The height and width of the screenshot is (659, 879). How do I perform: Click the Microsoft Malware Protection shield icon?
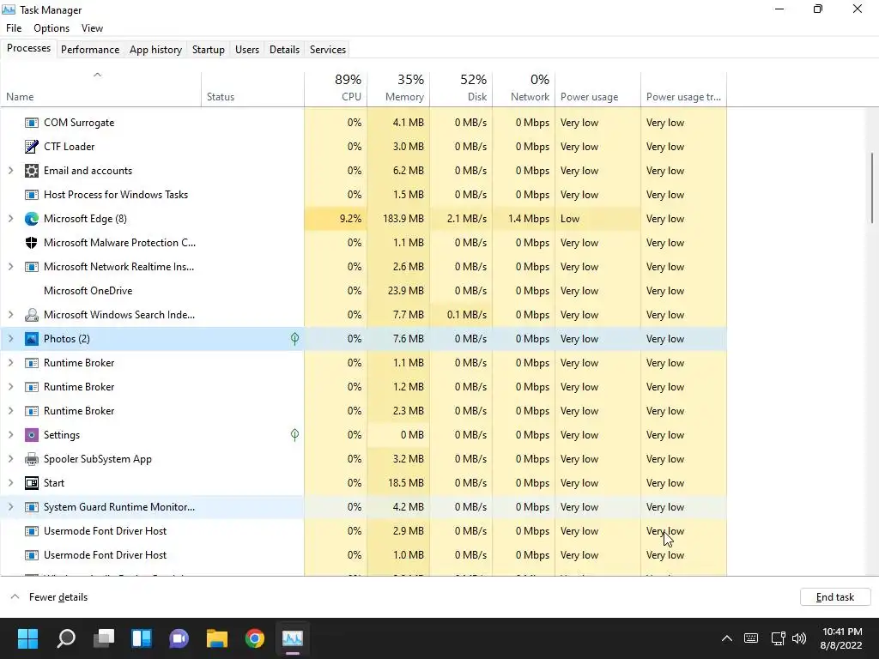pos(32,243)
